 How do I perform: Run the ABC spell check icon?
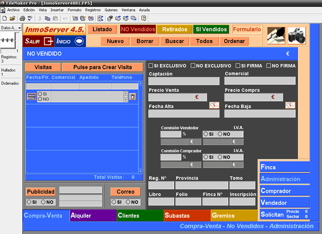30,18
